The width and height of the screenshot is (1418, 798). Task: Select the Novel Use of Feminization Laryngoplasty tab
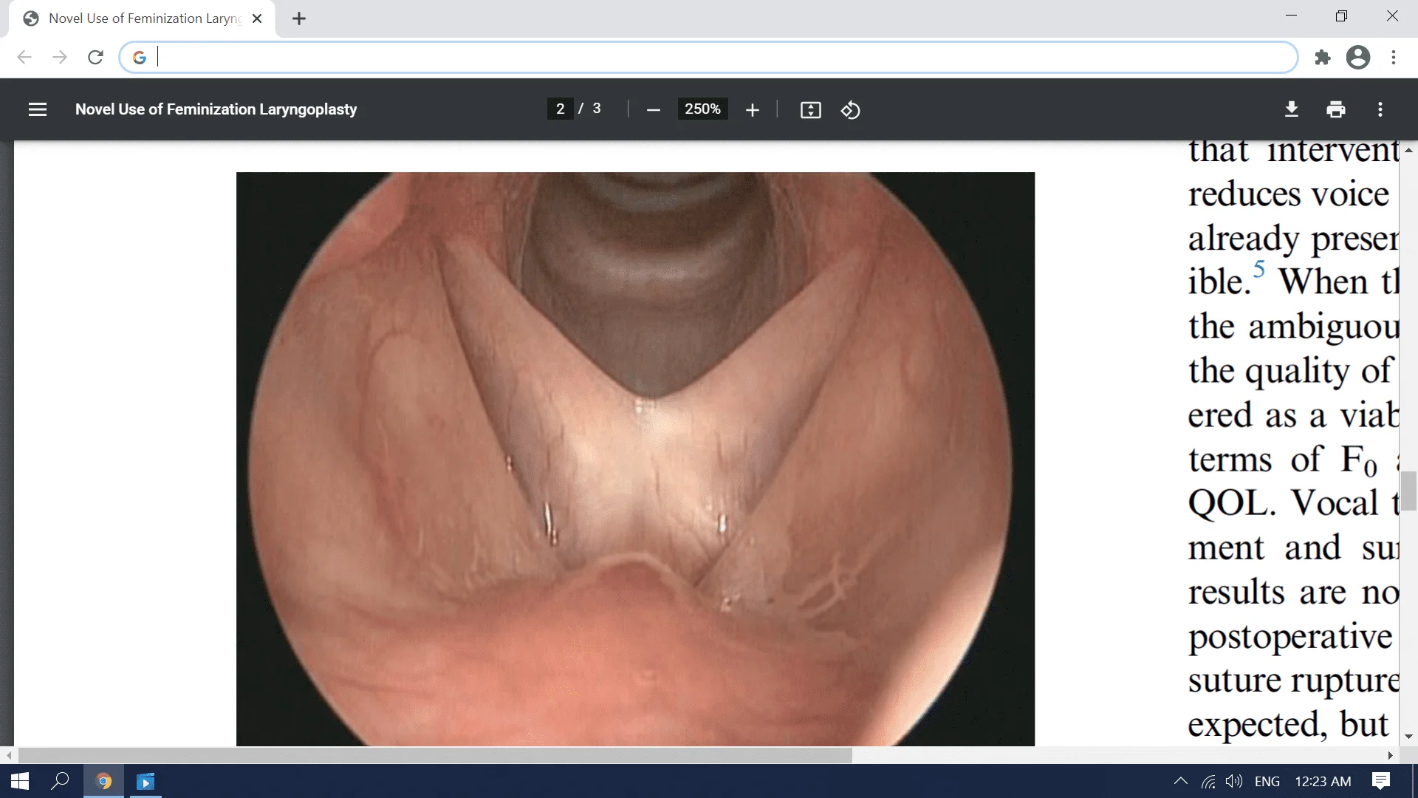tap(142, 18)
